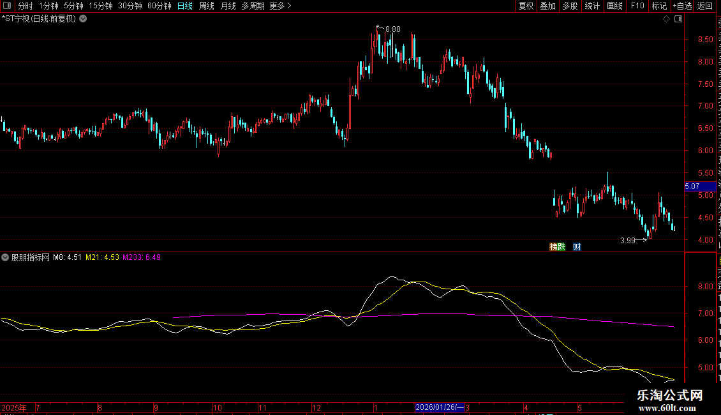Click the 财 financial marker on chart
721x415 pixels.
pos(577,247)
